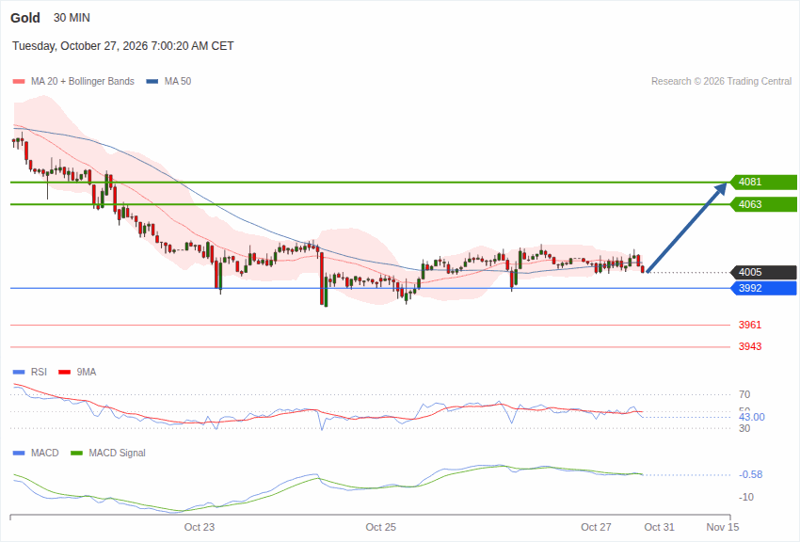
Task: Click the 4005 current price tag
Action: click(764, 272)
